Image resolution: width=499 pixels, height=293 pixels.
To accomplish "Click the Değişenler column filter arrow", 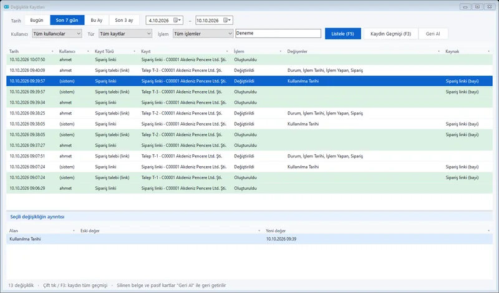I will (439, 51).
